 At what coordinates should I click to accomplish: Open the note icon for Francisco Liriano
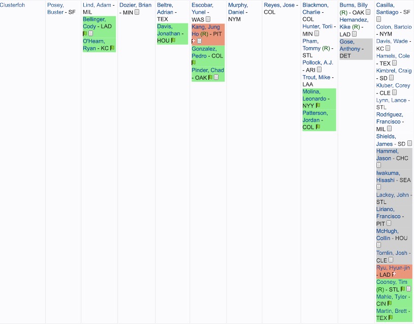389,223
